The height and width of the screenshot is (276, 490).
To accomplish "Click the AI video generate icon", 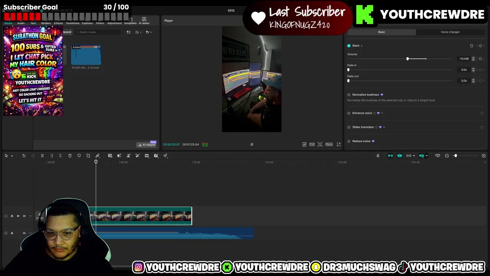I will tap(156, 156).
